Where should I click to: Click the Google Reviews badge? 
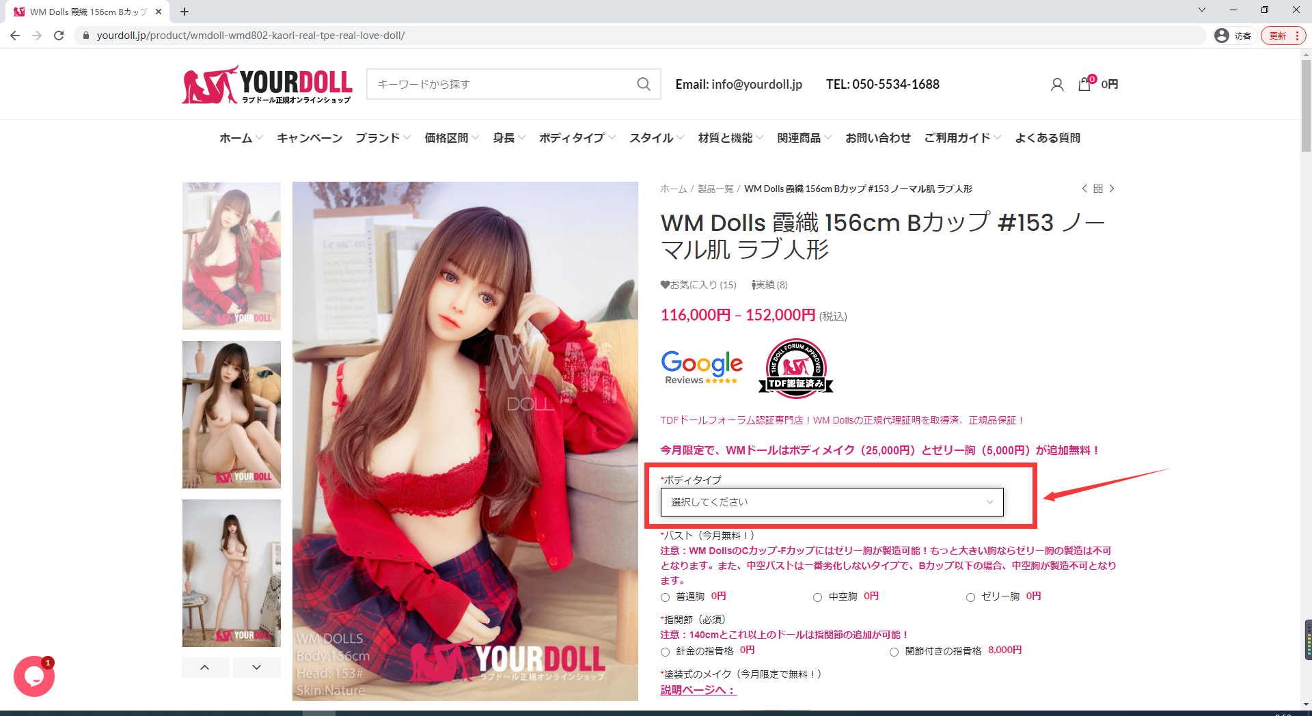click(x=702, y=367)
